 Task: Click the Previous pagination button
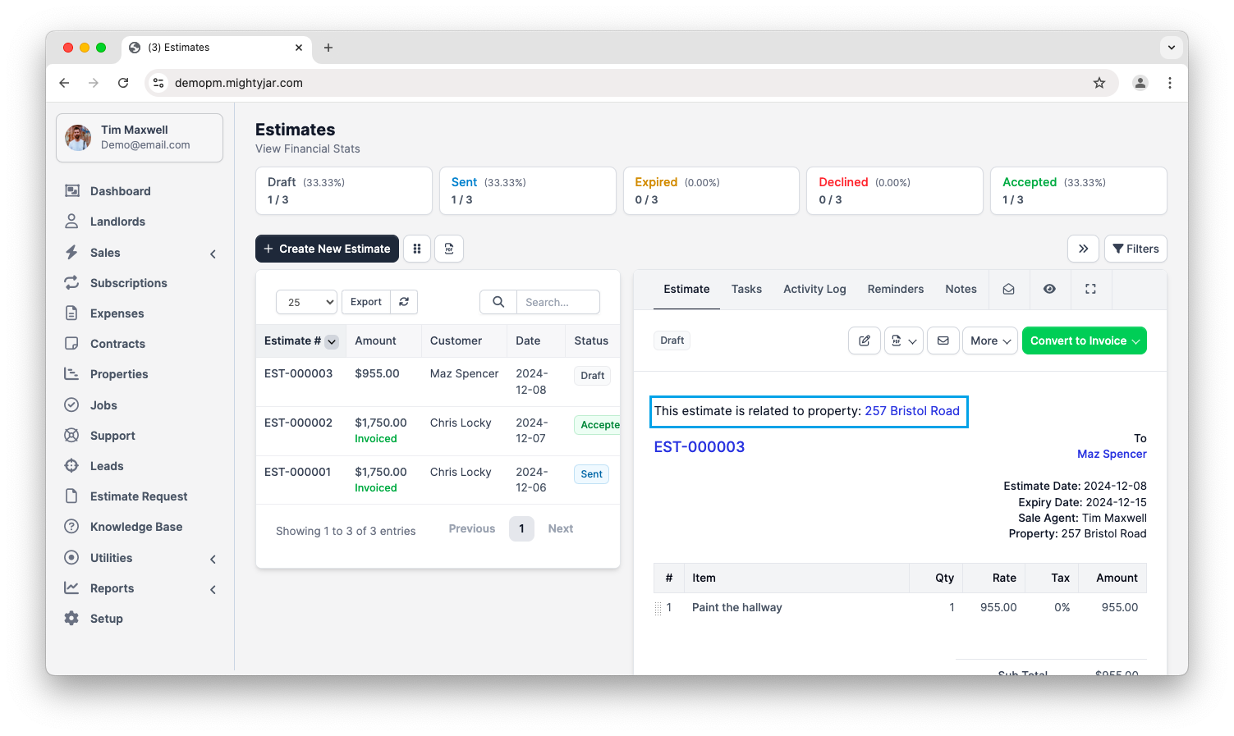pos(472,529)
